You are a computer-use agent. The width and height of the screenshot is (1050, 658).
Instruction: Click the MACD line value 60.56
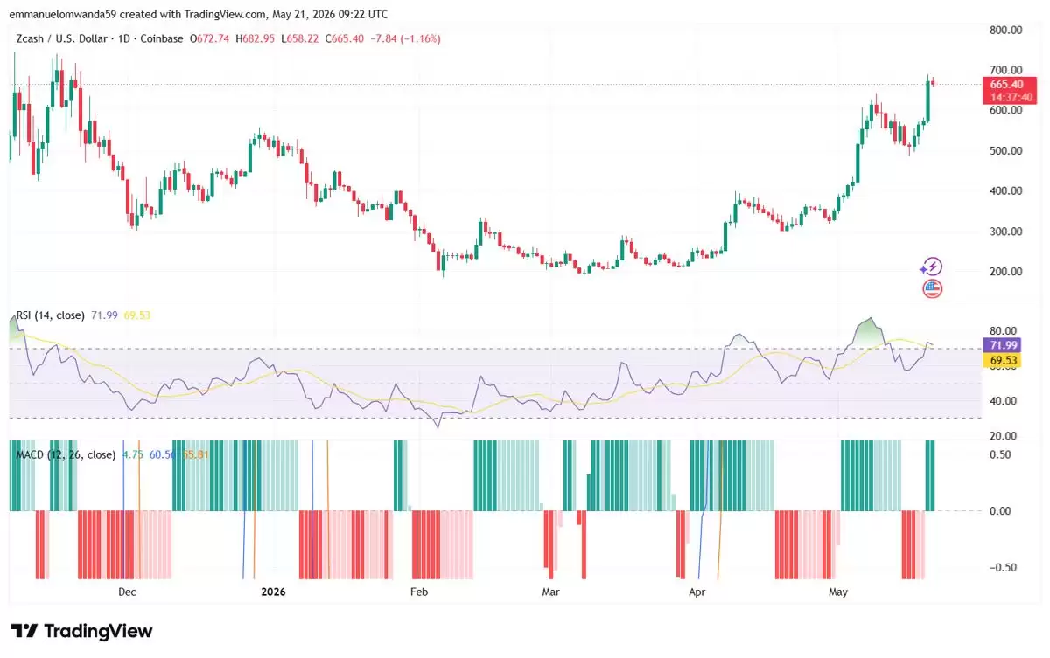point(163,454)
